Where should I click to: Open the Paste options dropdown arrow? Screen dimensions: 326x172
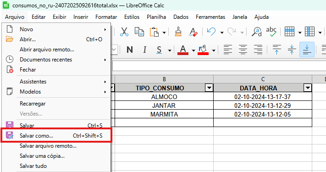pyautogui.click(x=164, y=33)
